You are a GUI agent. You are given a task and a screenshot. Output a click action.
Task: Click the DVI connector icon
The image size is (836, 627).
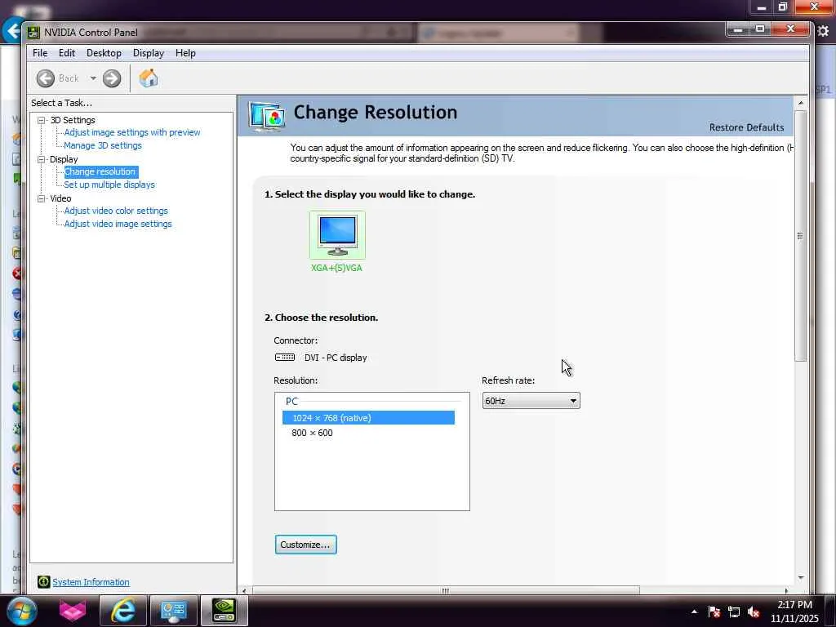pos(285,358)
